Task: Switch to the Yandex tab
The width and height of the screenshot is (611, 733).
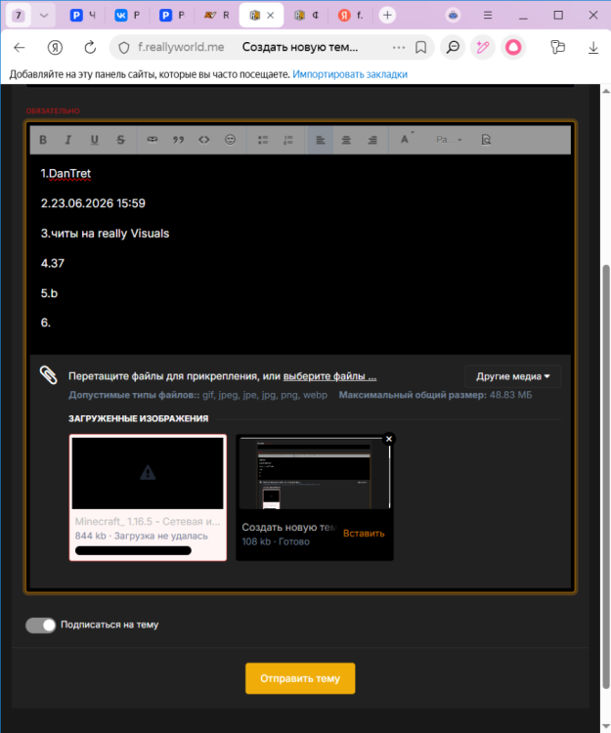Action: pyautogui.click(x=350, y=16)
